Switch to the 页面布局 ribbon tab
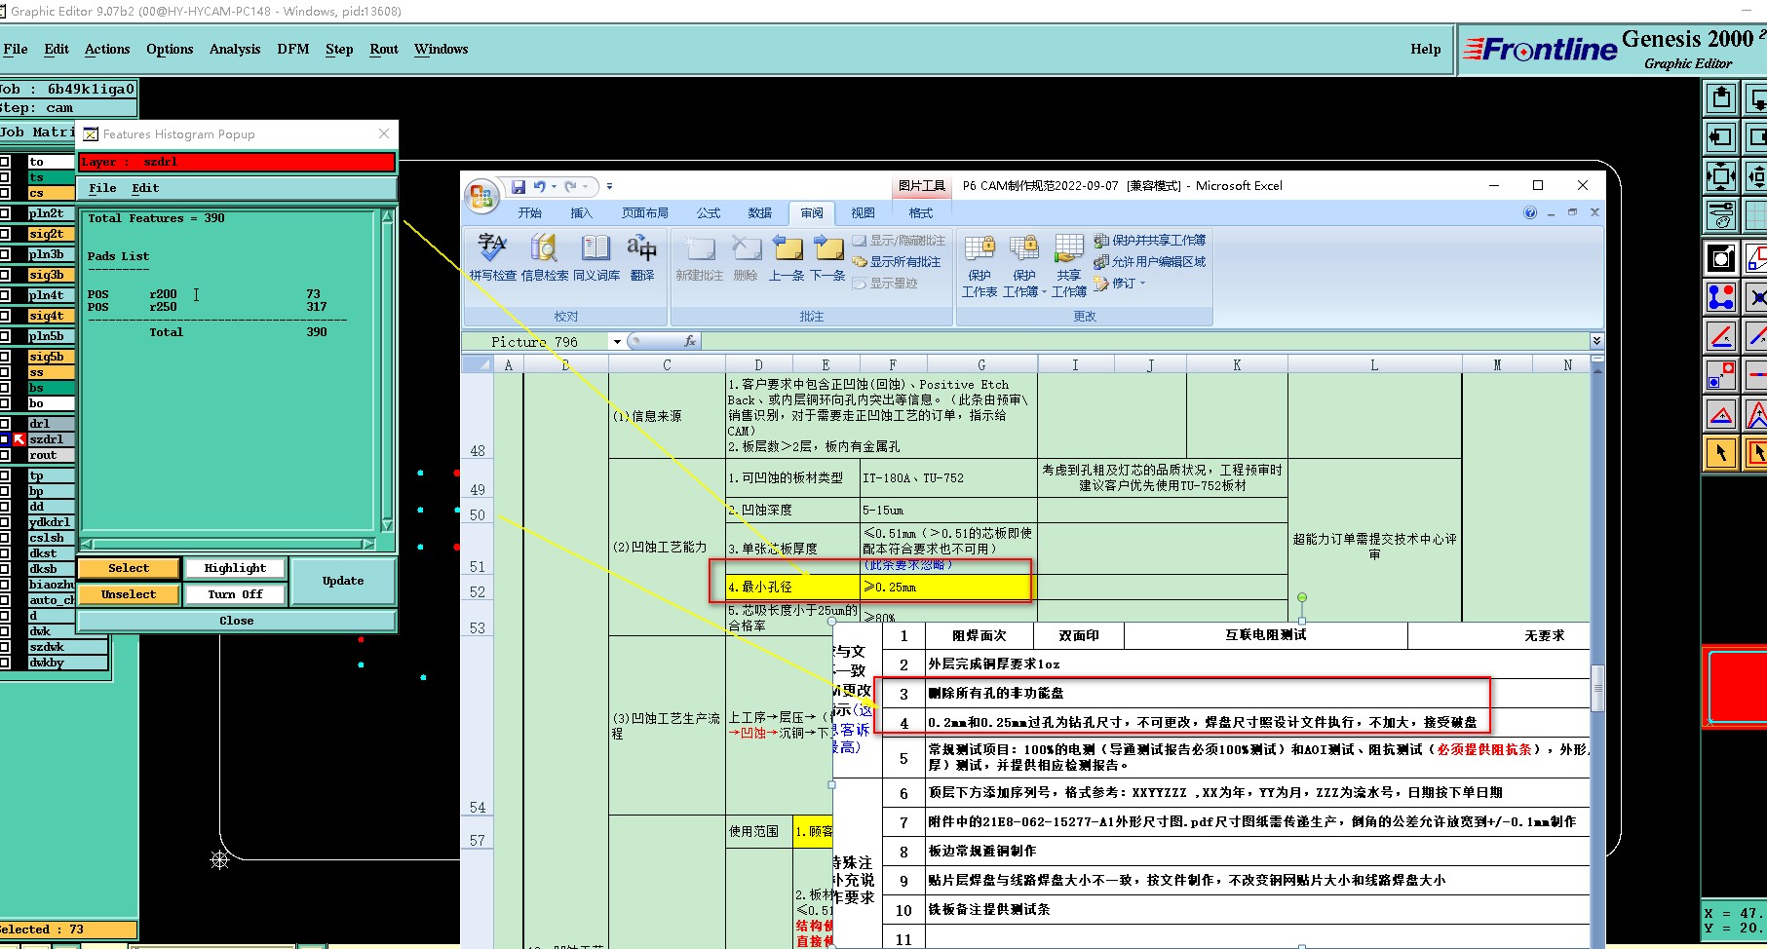 645,212
